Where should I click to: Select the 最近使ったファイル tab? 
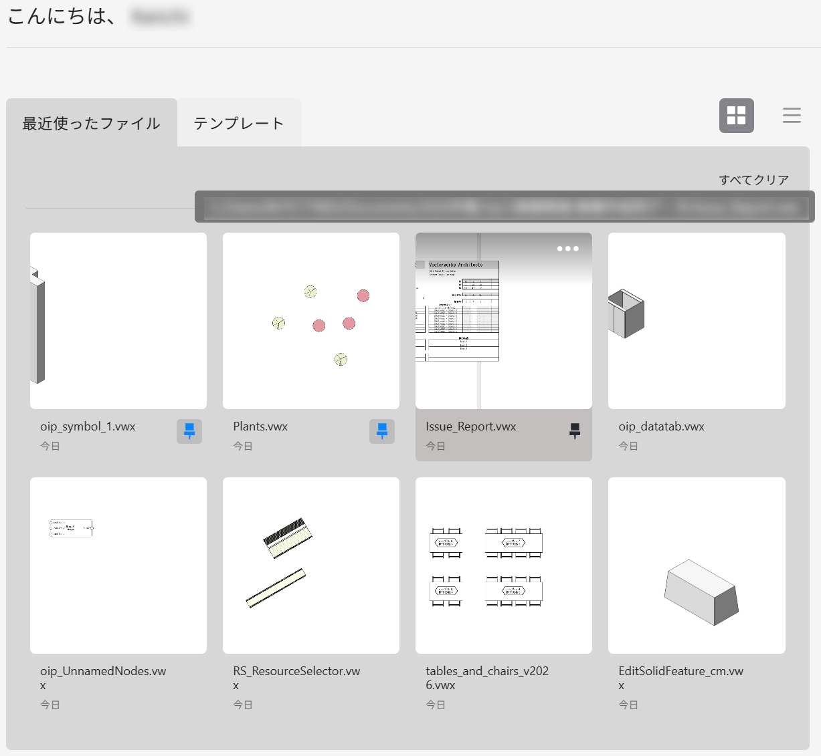coord(92,124)
